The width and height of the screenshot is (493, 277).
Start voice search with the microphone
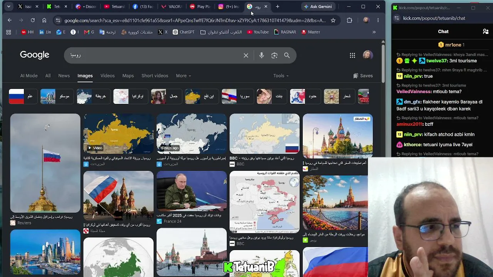[262, 55]
